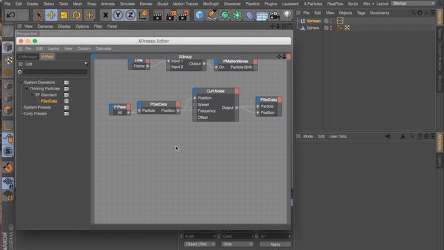This screenshot has width=444, height=250.
Task: Open the Layout Startup dropdown
Action: 413,3
